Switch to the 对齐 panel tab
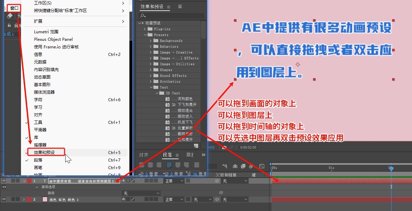The image size is (412, 211). tap(144, 155)
